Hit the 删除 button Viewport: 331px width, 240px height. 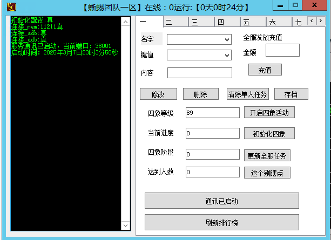[x=201, y=94]
